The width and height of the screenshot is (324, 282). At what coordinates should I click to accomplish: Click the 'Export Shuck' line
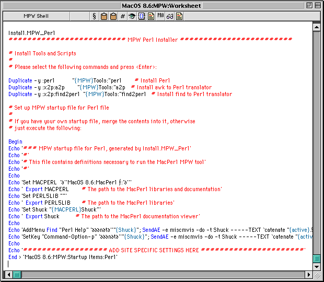click(104, 216)
